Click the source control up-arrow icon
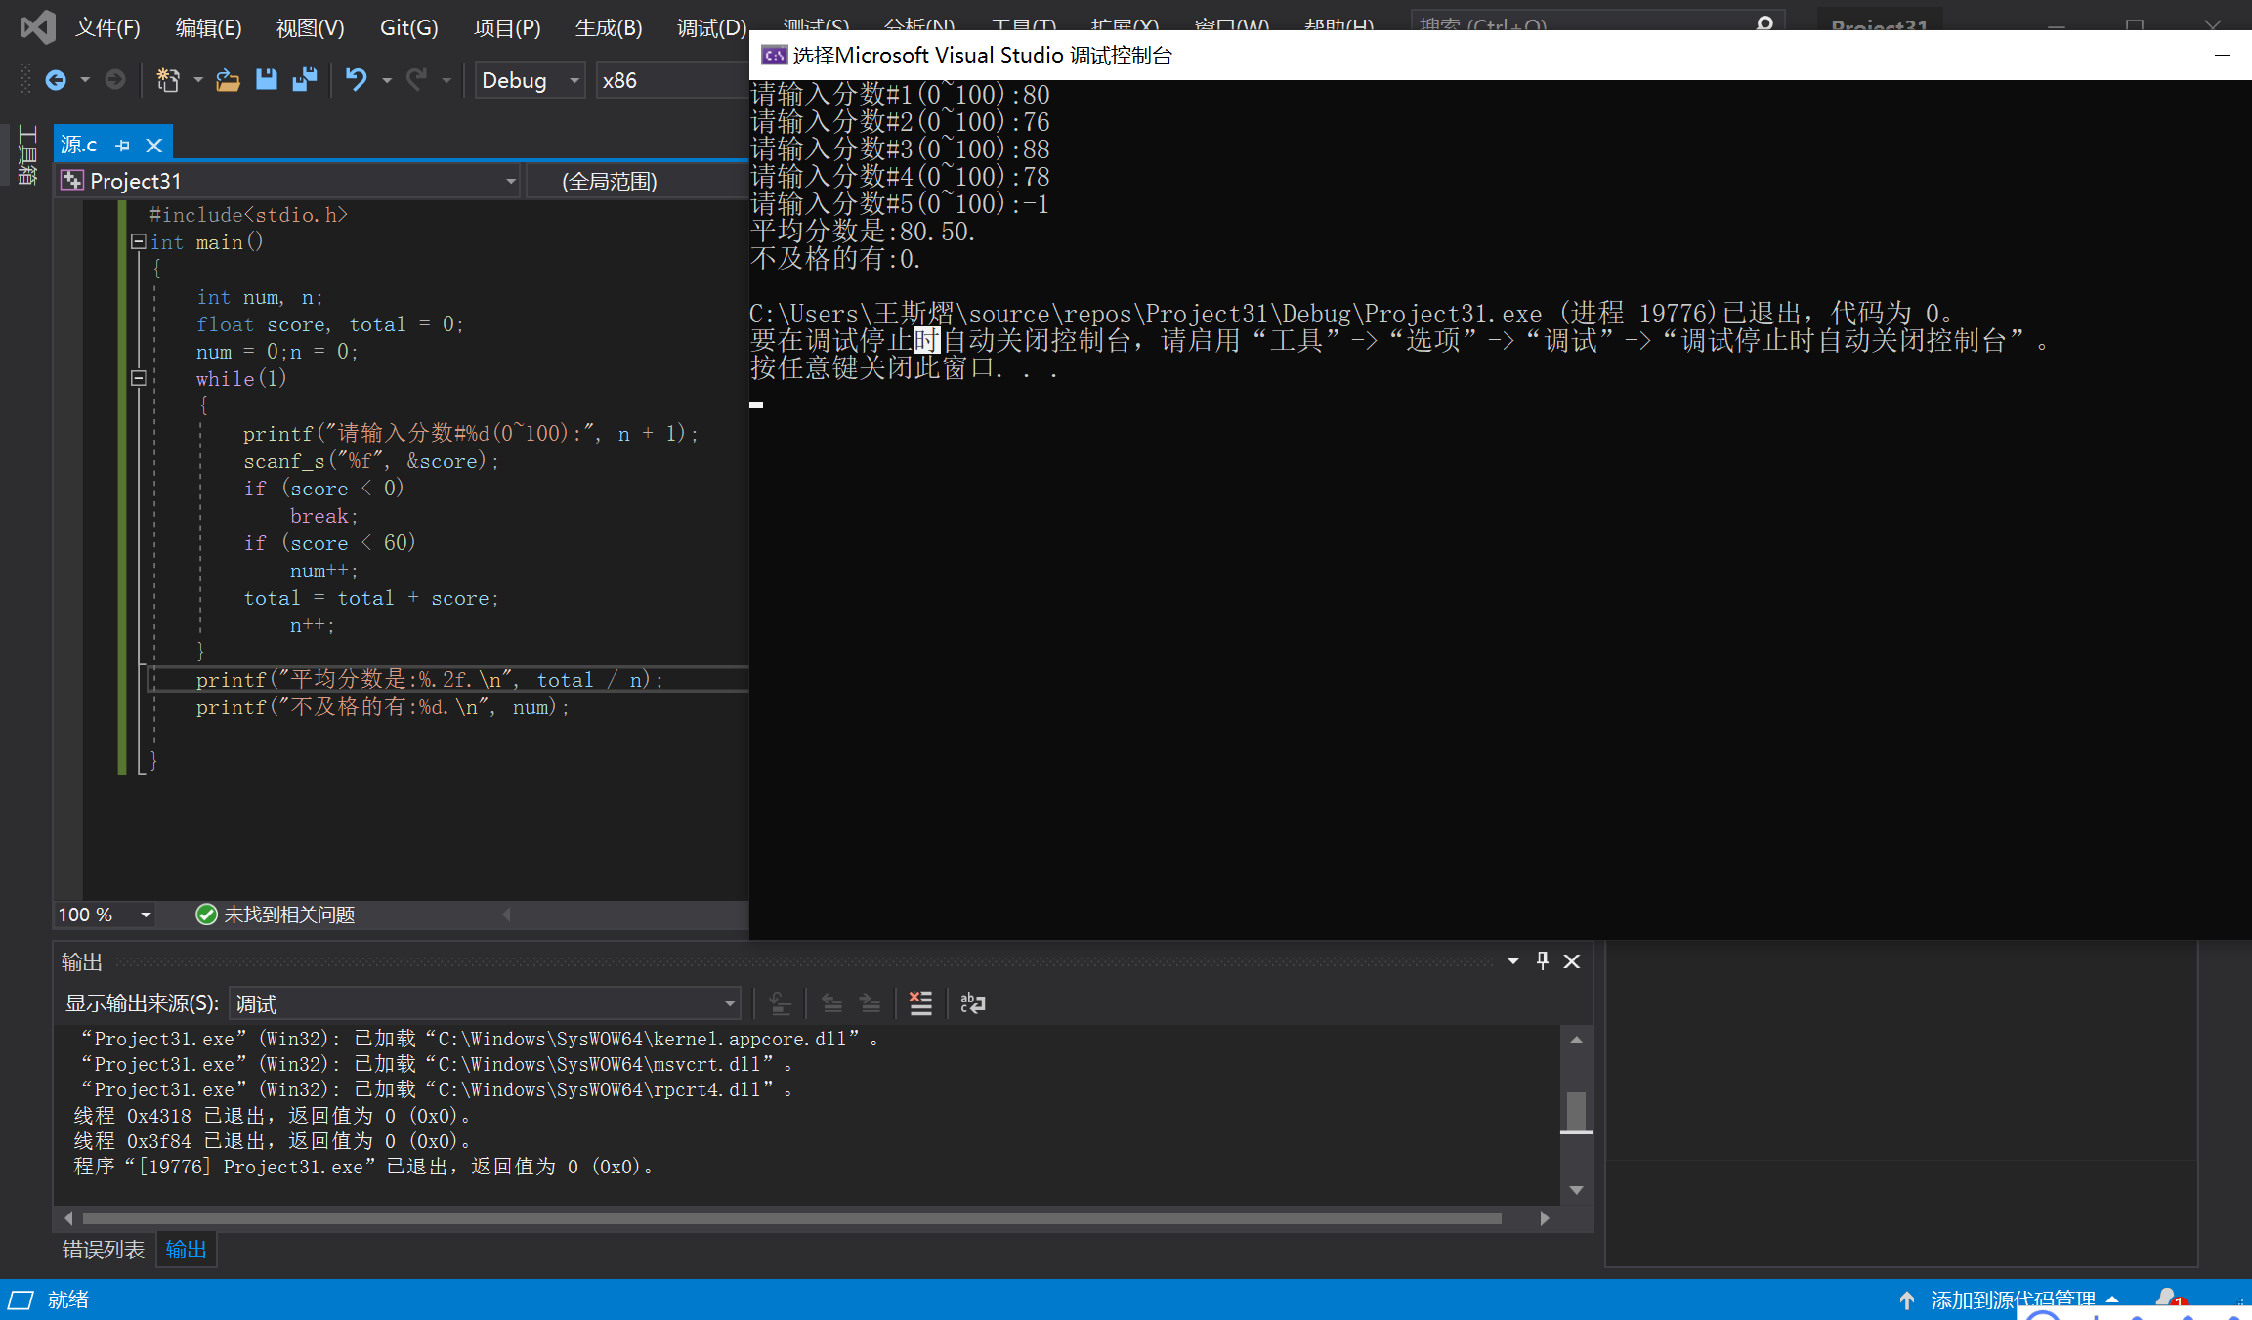 pyautogui.click(x=1907, y=1299)
